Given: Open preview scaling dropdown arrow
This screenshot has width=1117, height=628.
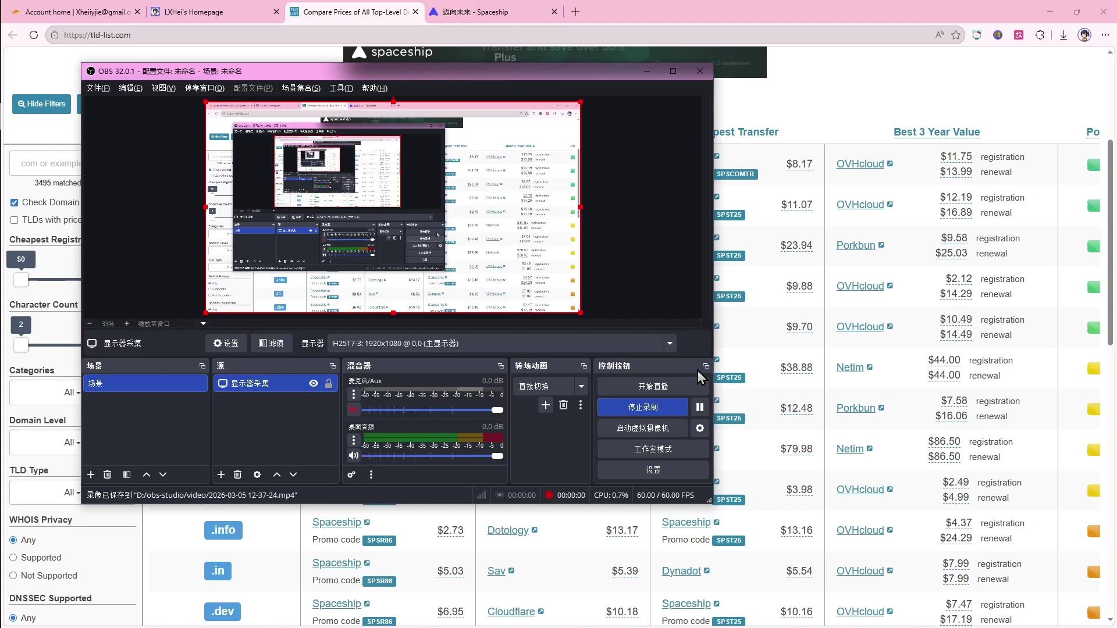Looking at the screenshot, I should [203, 323].
